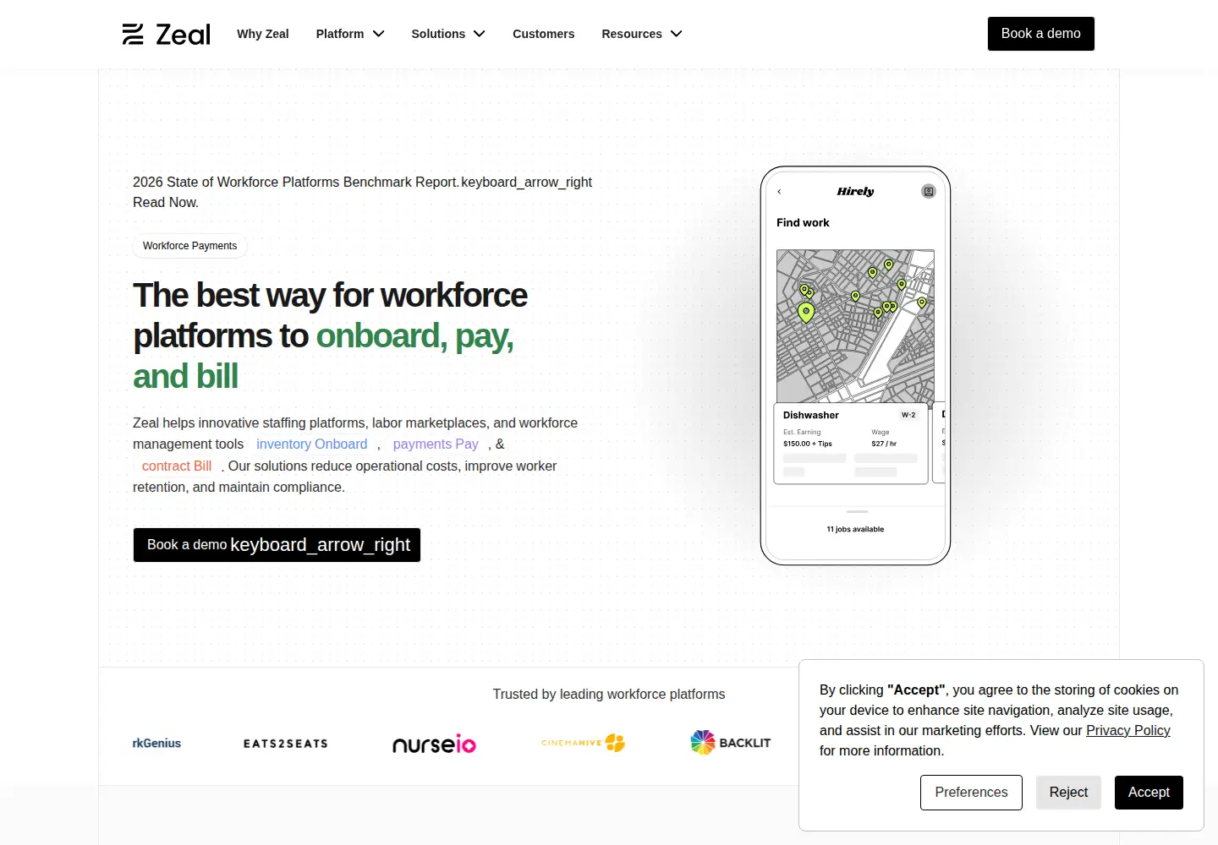Expand the Platform dropdown menu
This screenshot has height=845, width=1218.
[x=350, y=34]
